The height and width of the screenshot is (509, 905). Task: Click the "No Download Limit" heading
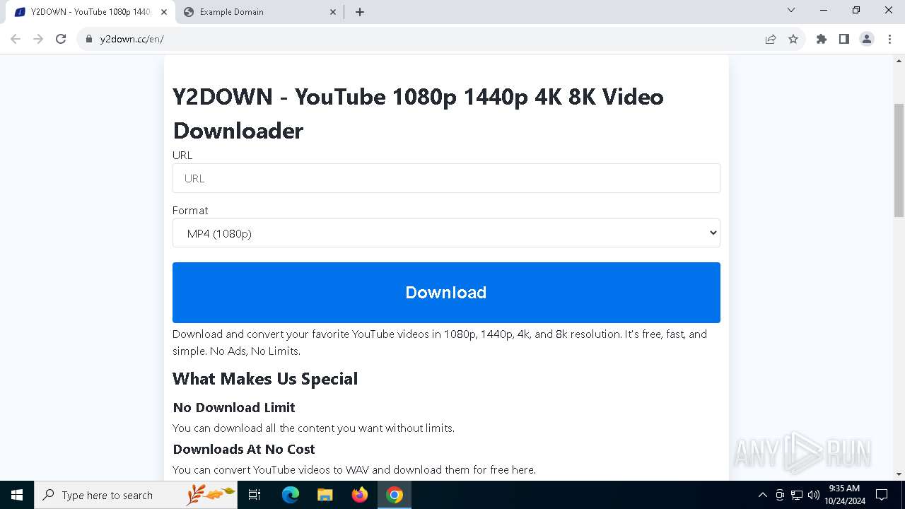[x=234, y=407]
